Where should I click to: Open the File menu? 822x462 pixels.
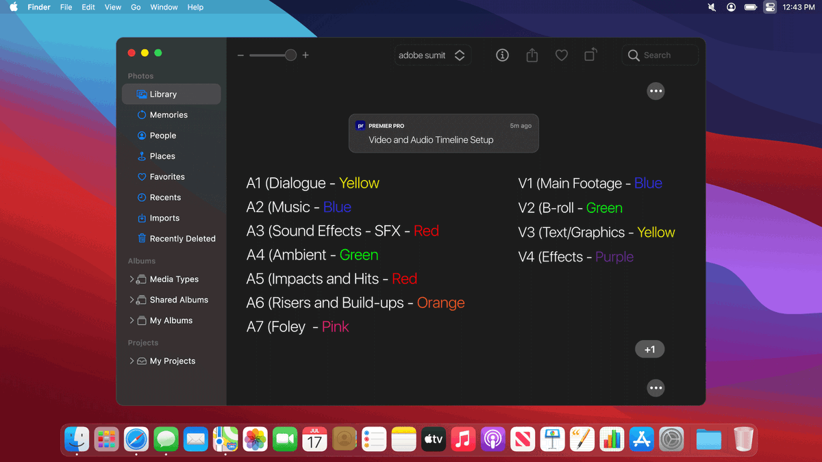pyautogui.click(x=66, y=7)
